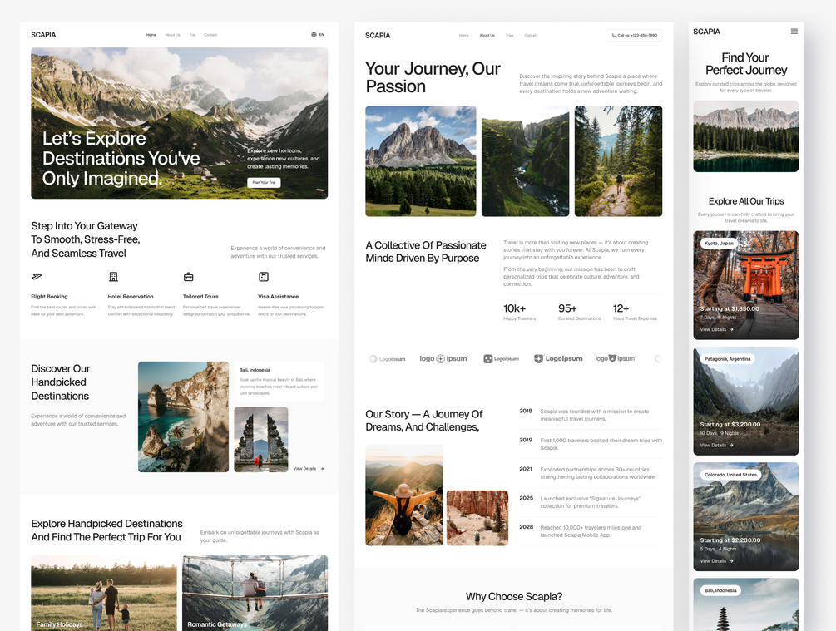Open Trips in the middle page navigation
This screenshot has width=836, height=631.
pyautogui.click(x=509, y=35)
